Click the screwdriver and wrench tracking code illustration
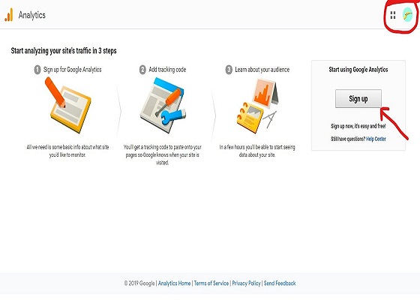This screenshot has height=300, width=420. pyautogui.click(x=163, y=105)
